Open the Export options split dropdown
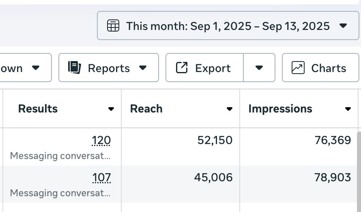Screen dimensions: 361x212 tap(259, 68)
